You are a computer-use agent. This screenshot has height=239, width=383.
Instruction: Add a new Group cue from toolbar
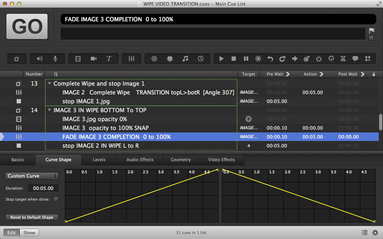point(16,59)
